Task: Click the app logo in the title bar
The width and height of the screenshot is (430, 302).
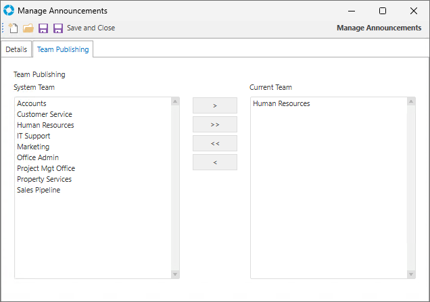Action: pyautogui.click(x=9, y=11)
